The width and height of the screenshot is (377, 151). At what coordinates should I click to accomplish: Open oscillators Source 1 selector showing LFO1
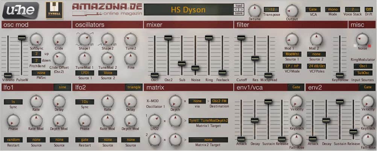click(85, 73)
